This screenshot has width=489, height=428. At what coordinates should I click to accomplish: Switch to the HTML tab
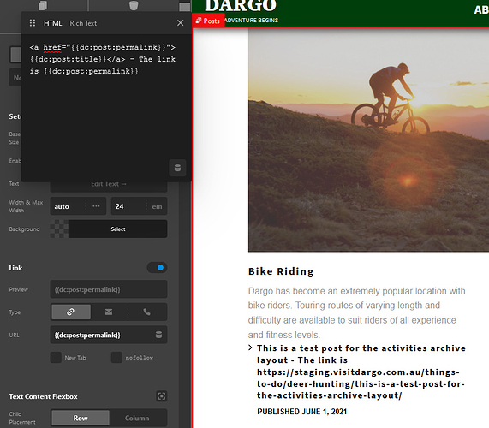(52, 23)
